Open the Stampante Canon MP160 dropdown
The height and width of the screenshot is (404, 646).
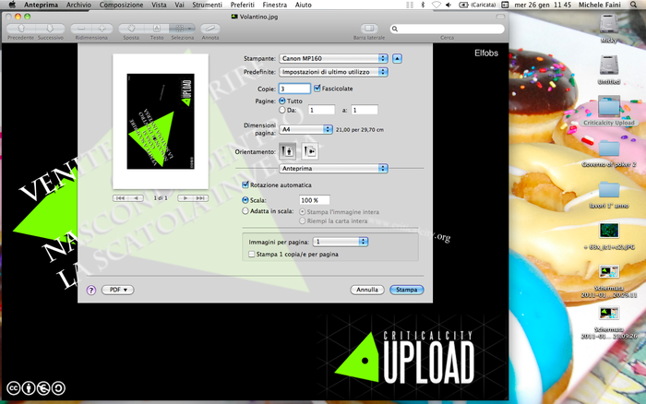tap(333, 58)
